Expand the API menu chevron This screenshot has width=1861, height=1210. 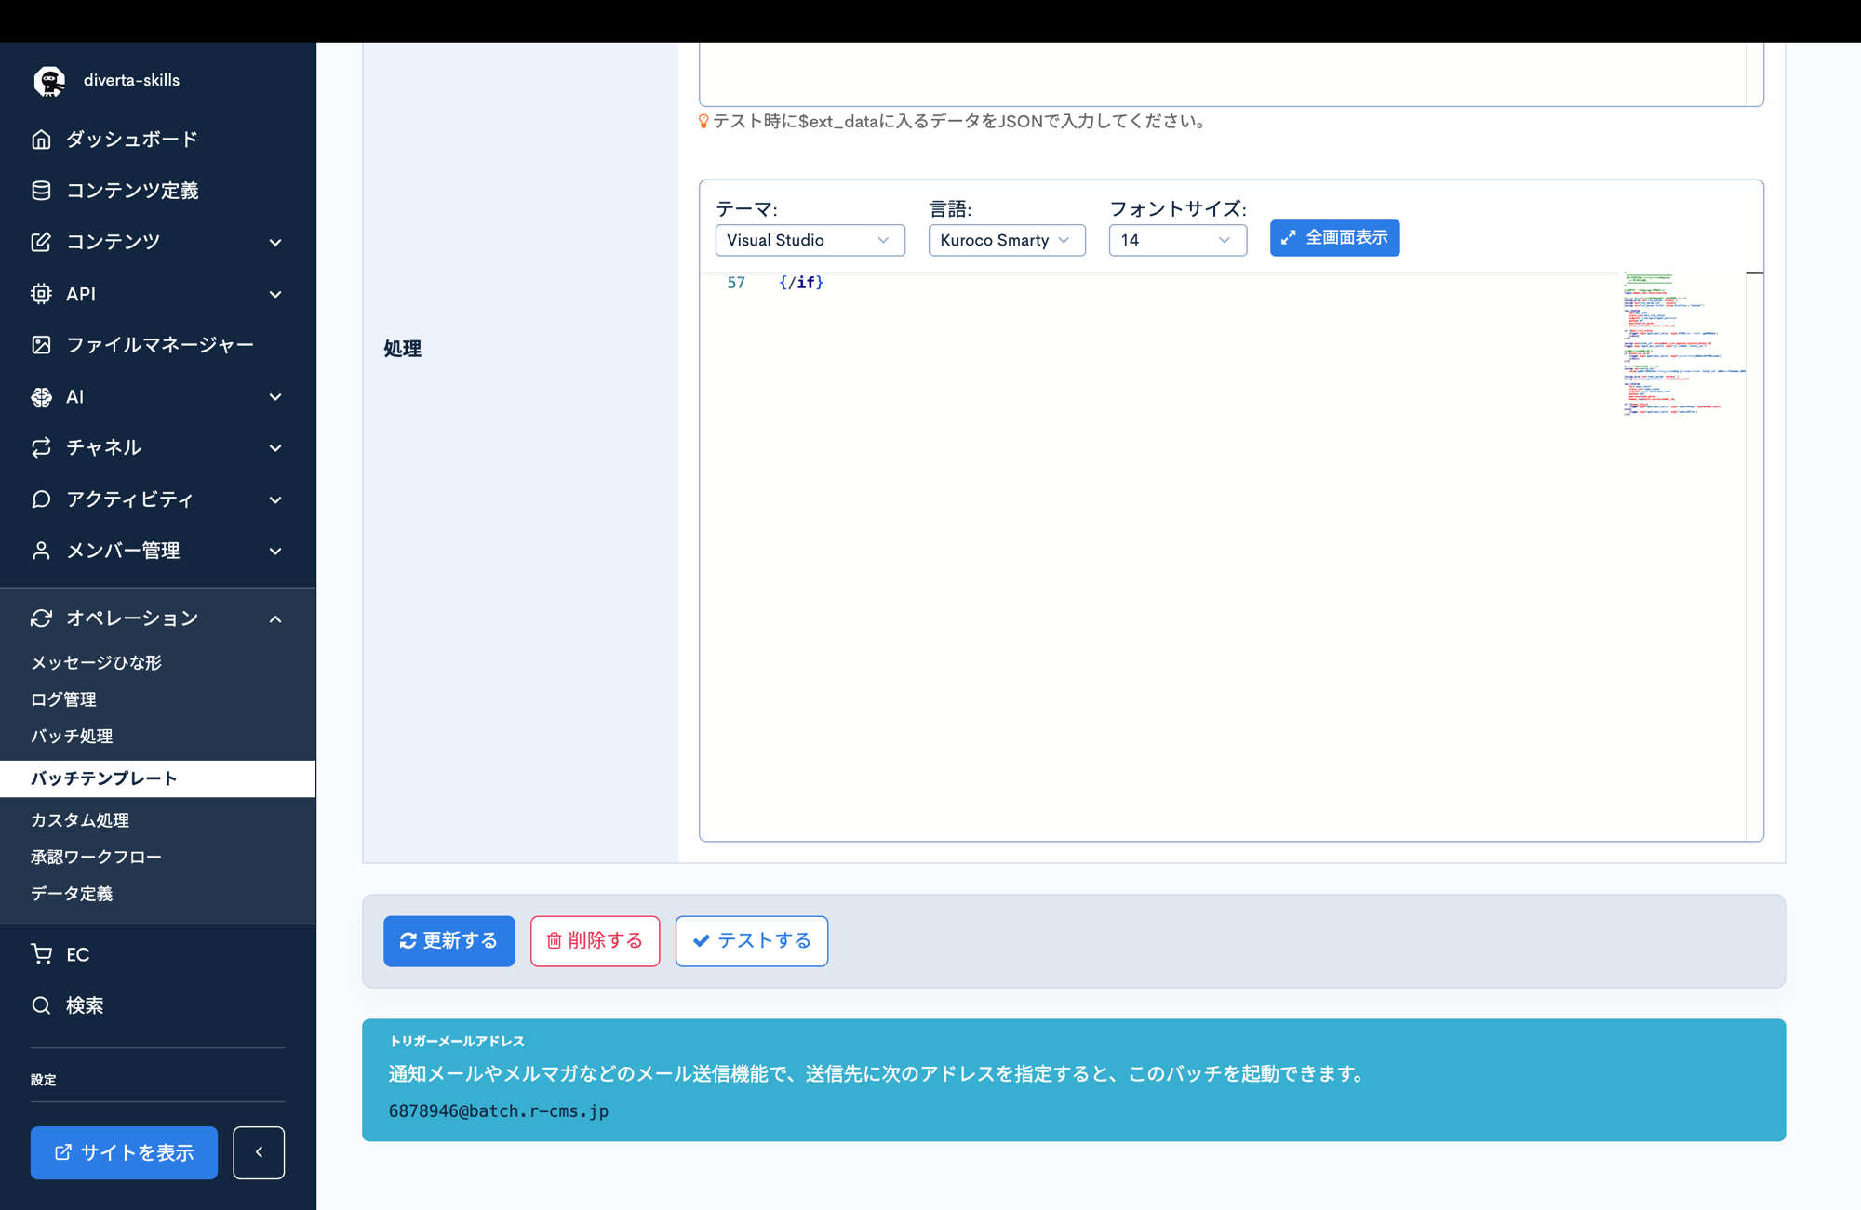pos(275,295)
